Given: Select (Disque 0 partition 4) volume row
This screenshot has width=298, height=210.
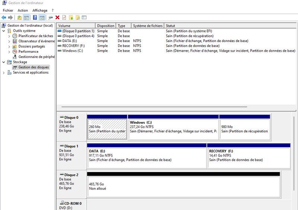Looking at the screenshot, I should pos(176,36).
